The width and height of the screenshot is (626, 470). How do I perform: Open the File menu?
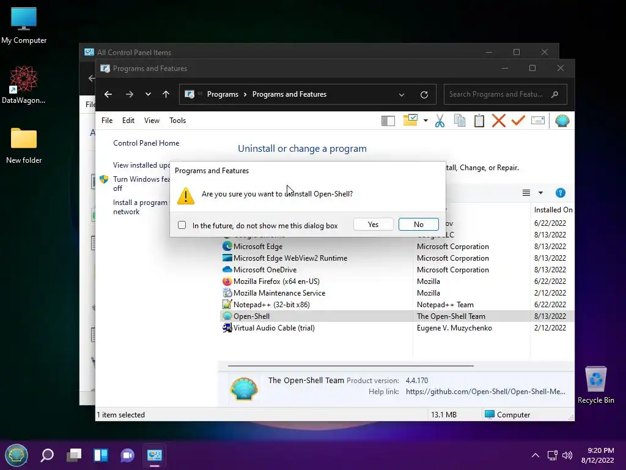pyautogui.click(x=107, y=121)
